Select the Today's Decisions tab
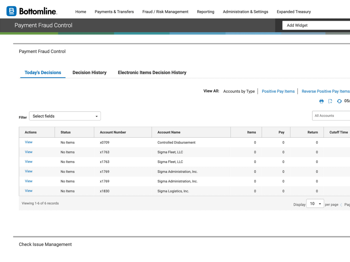 [43, 73]
